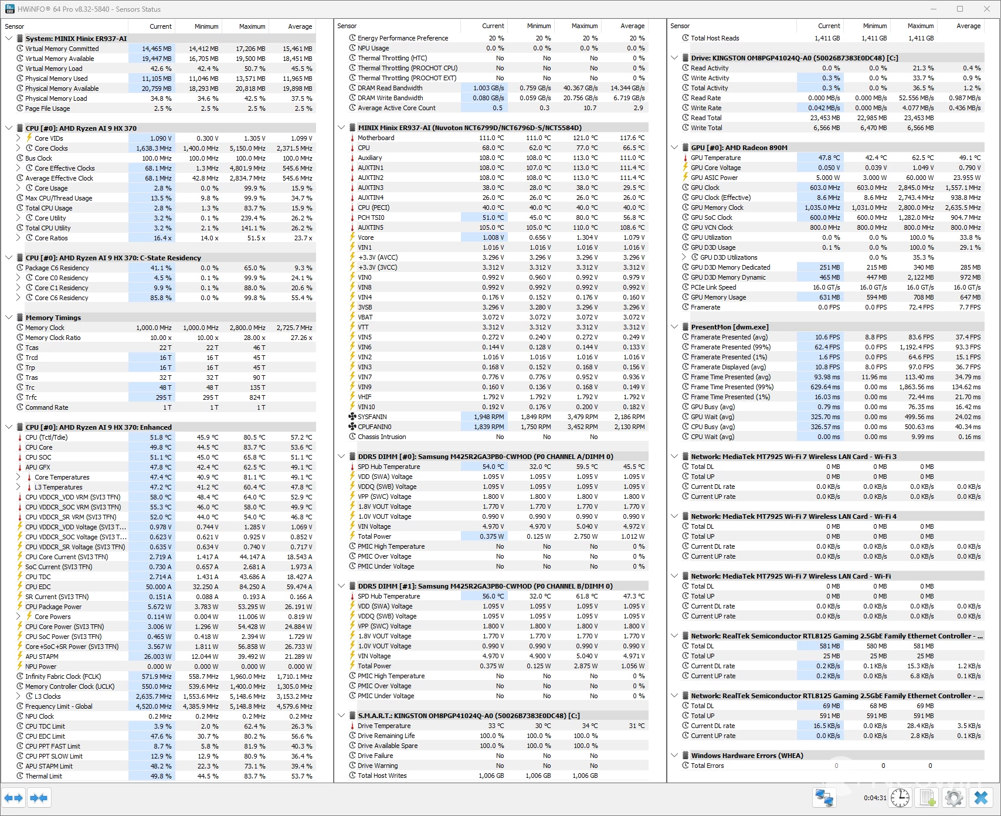1001x816 pixels.
Task: Collapse the Windows Hardware Errors (WHEA) section
Action: (x=675, y=756)
